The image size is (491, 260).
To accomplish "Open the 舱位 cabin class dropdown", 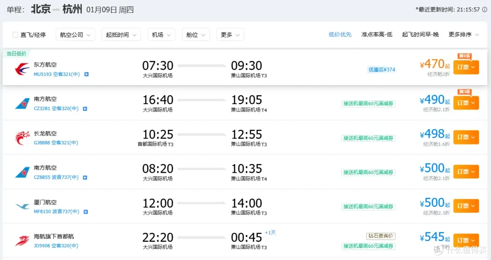I will pos(195,35).
